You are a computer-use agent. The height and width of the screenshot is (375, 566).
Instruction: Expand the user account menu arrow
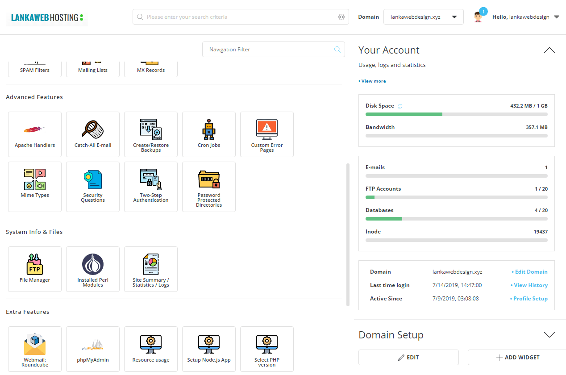557,17
